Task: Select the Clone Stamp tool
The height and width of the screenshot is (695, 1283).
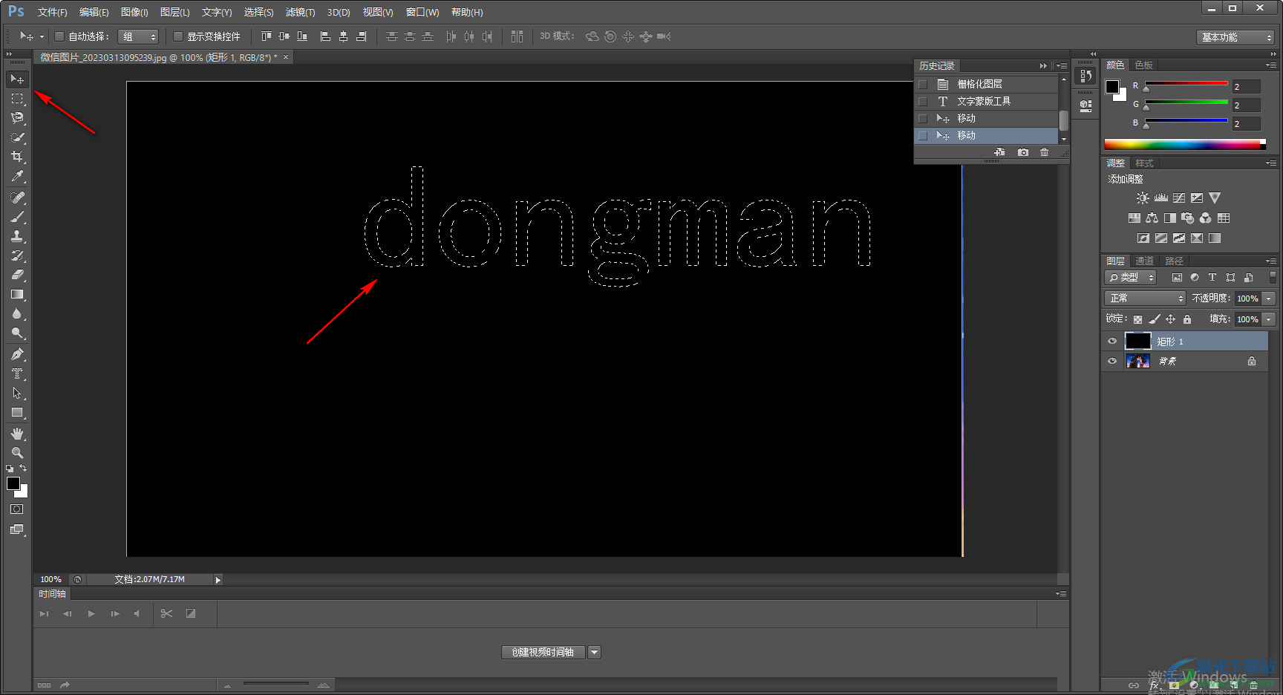Action: pyautogui.click(x=17, y=236)
